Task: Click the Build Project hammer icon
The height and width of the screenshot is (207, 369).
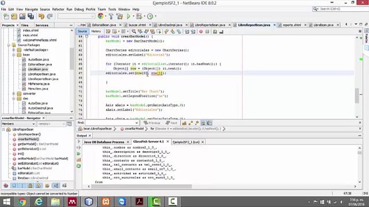Action: [111, 16]
